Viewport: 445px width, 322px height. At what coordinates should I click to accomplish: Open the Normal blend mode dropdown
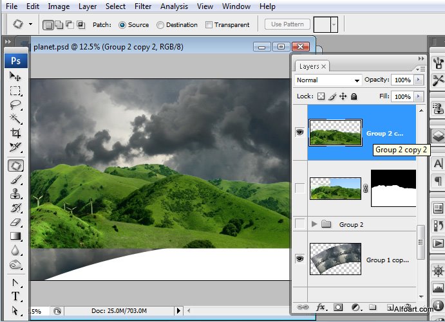click(328, 80)
